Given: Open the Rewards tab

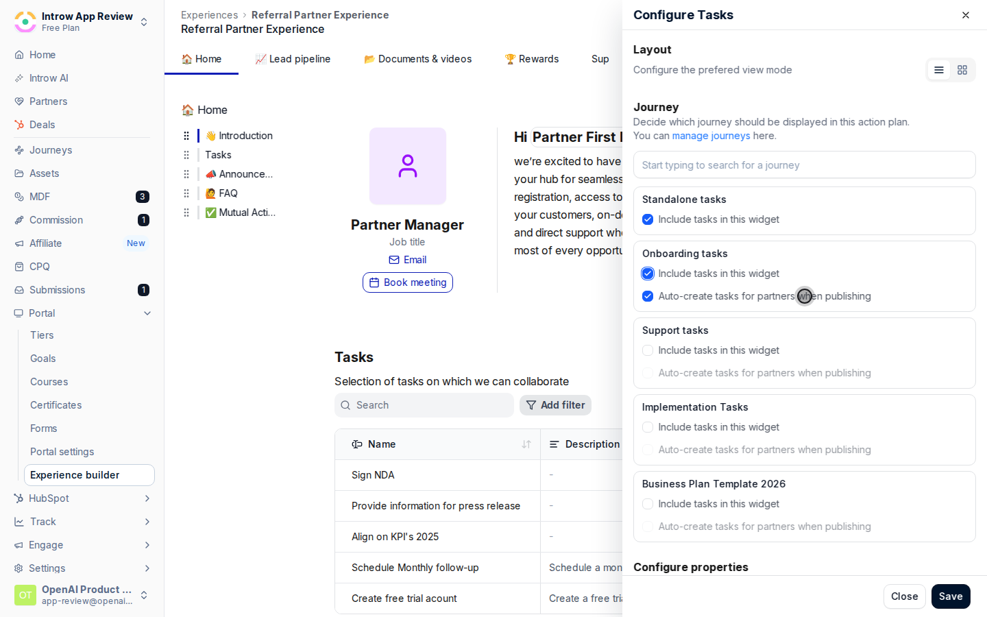Looking at the screenshot, I should 532,59.
